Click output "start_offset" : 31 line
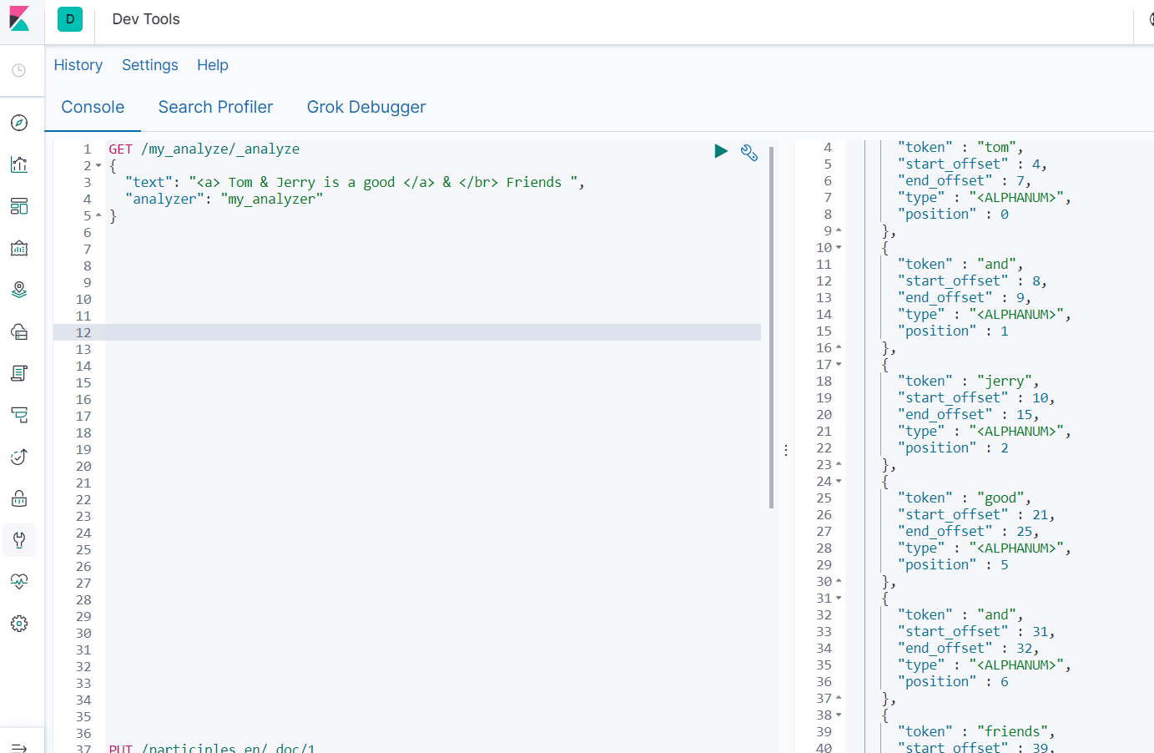The width and height of the screenshot is (1154, 753). click(976, 631)
